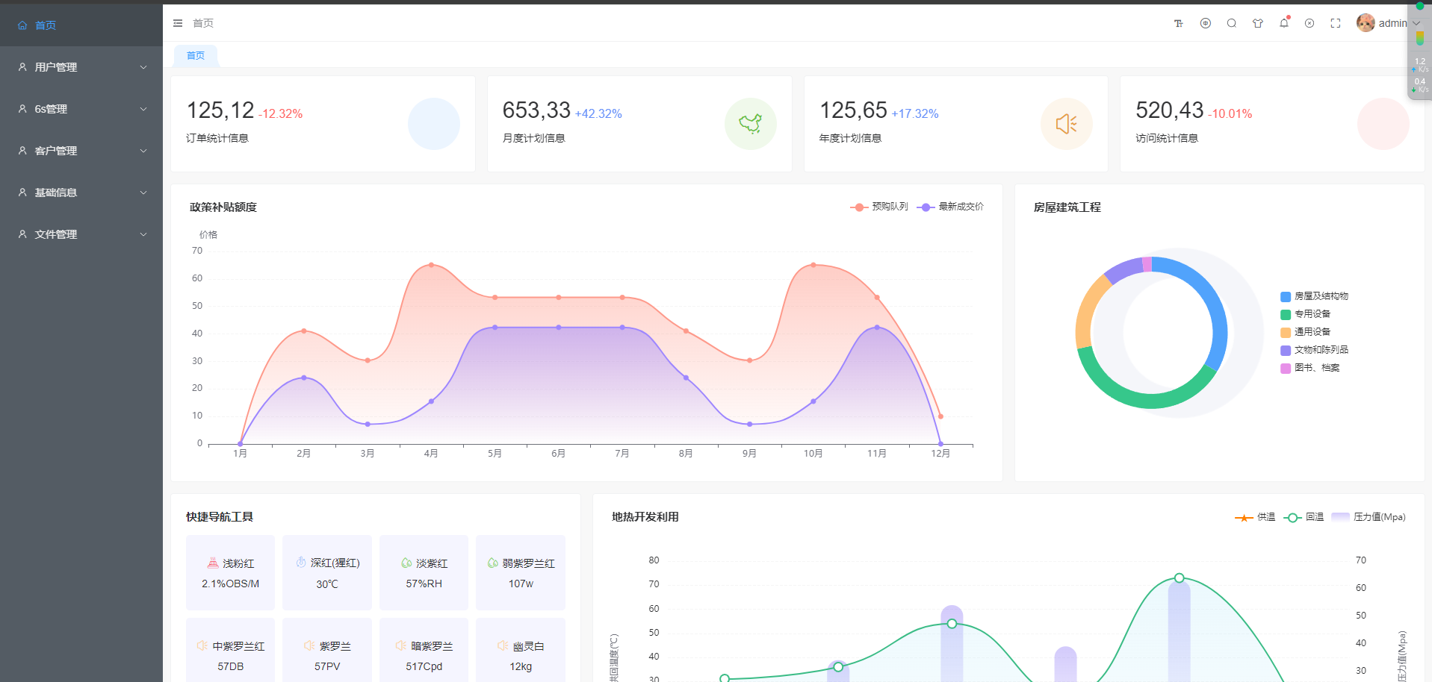Click the home icon in sidebar
The height and width of the screenshot is (682, 1432).
click(x=22, y=25)
